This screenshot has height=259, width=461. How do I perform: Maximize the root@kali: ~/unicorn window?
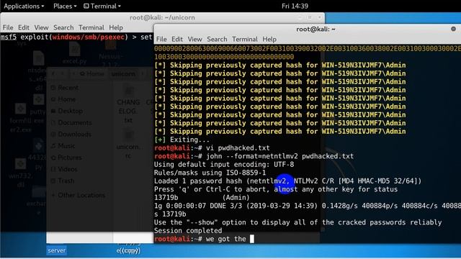[x=310, y=17]
